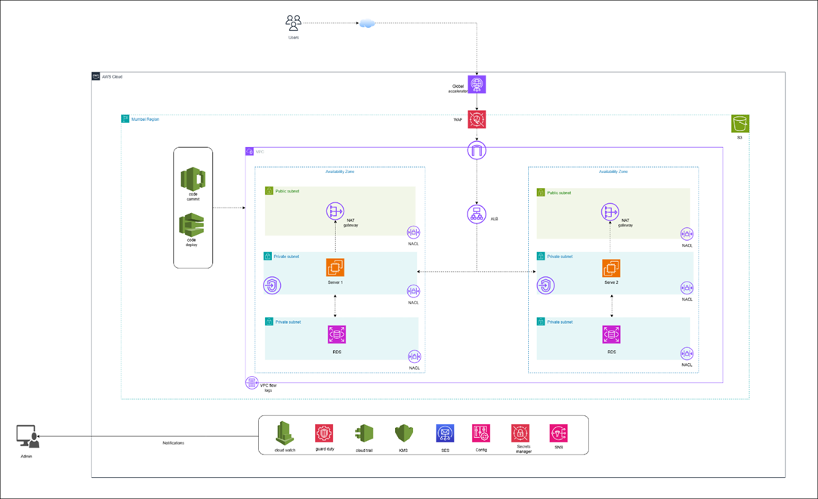Select the VPC flow logs icon

252,383
